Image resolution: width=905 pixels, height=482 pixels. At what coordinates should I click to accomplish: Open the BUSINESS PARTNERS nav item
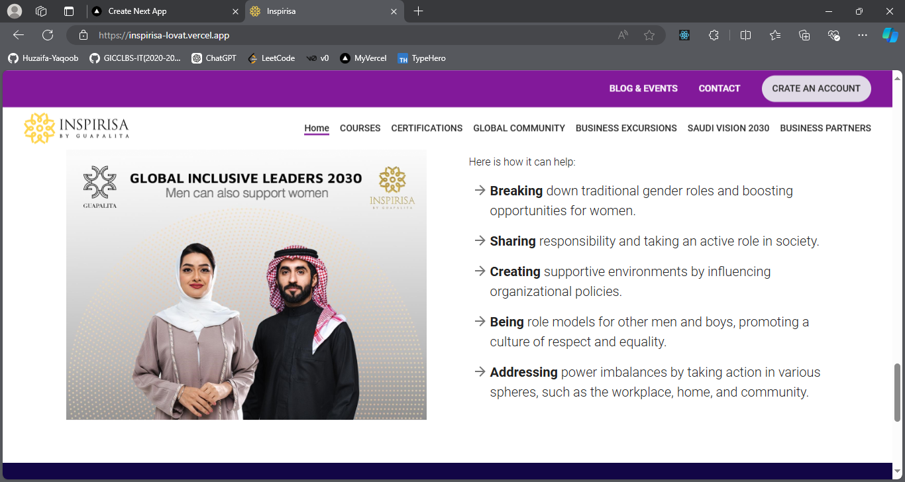825,128
